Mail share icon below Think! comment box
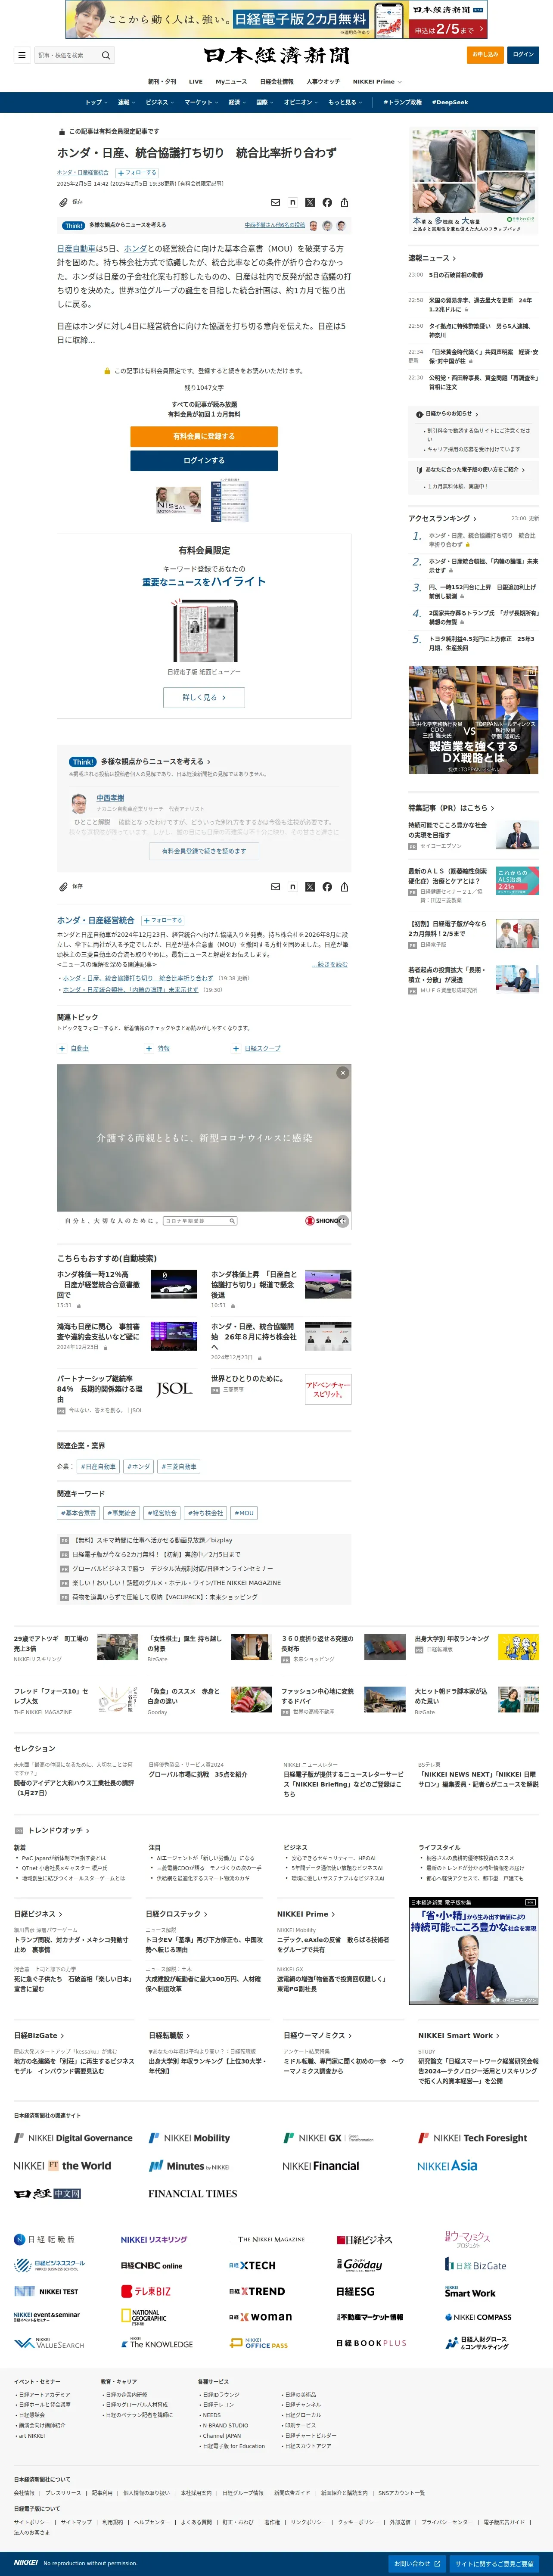Image resolution: width=553 pixels, height=2576 pixels. click(275, 886)
